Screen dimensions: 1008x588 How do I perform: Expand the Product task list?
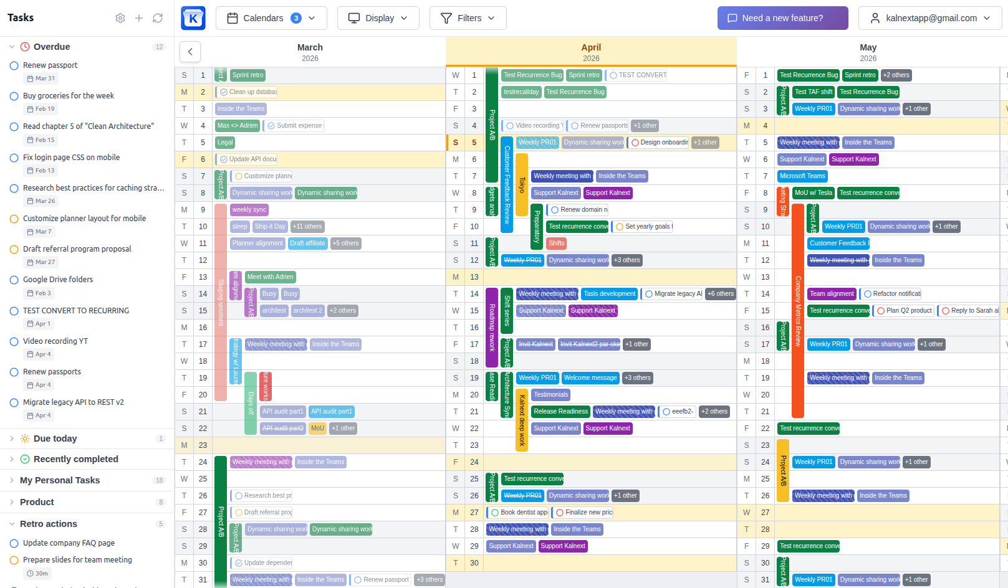12,502
